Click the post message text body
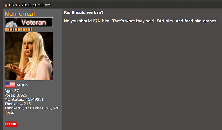This screenshot has height=130, width=222. (141, 21)
